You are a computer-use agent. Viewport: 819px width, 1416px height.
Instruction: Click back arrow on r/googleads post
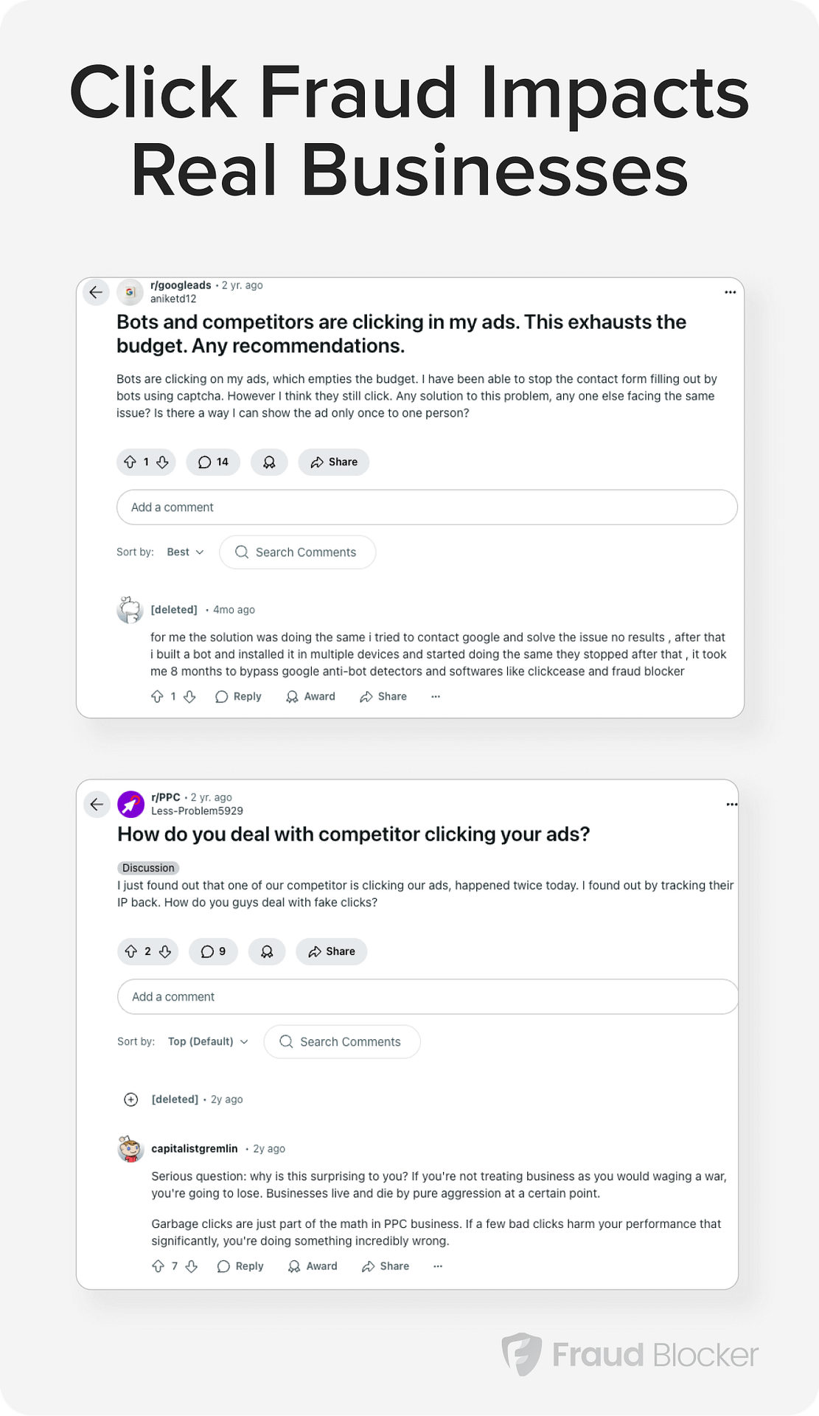[x=96, y=292]
